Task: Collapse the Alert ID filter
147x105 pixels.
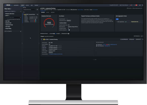Action: pos(7,16)
